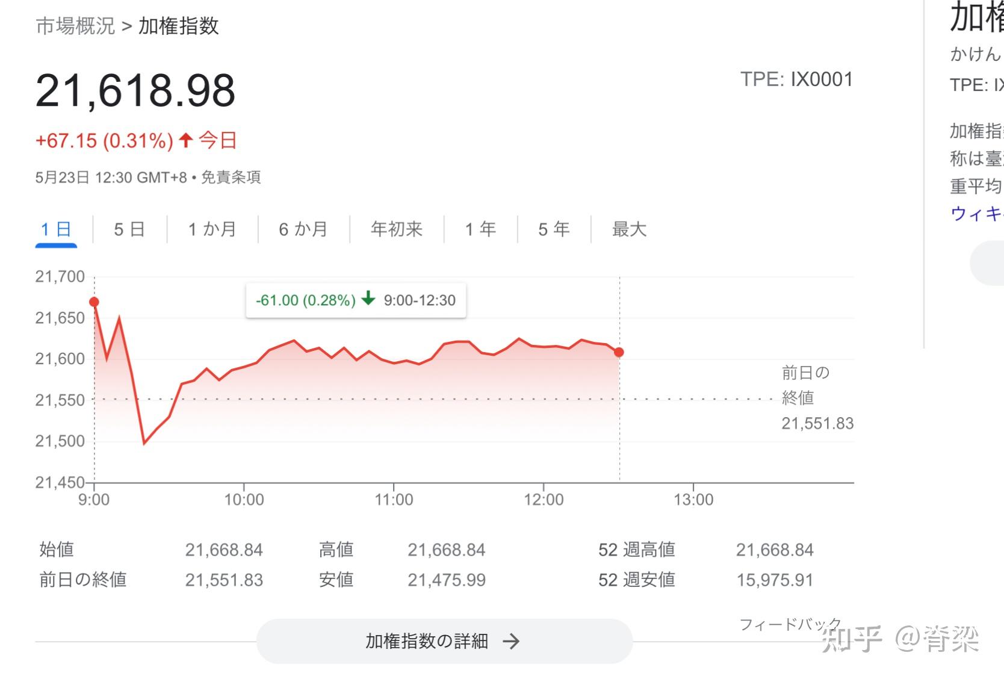
Task: Show the 1か月 chart range
Action: point(212,229)
